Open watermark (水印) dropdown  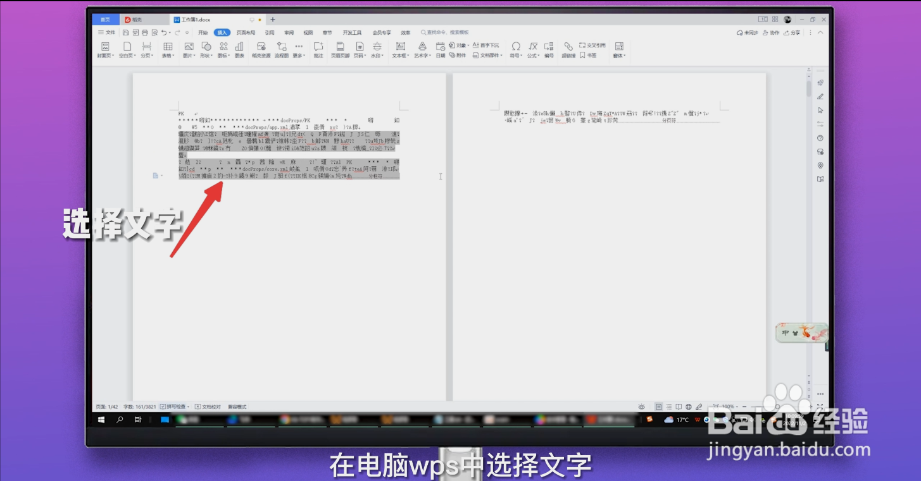pyautogui.click(x=377, y=50)
